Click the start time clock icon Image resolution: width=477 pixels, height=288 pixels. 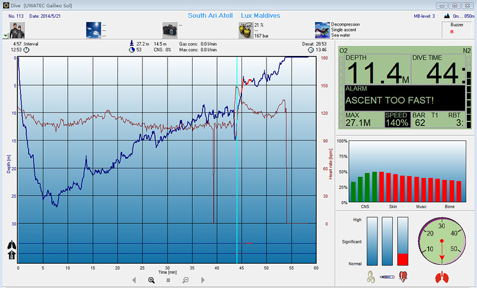(26, 50)
